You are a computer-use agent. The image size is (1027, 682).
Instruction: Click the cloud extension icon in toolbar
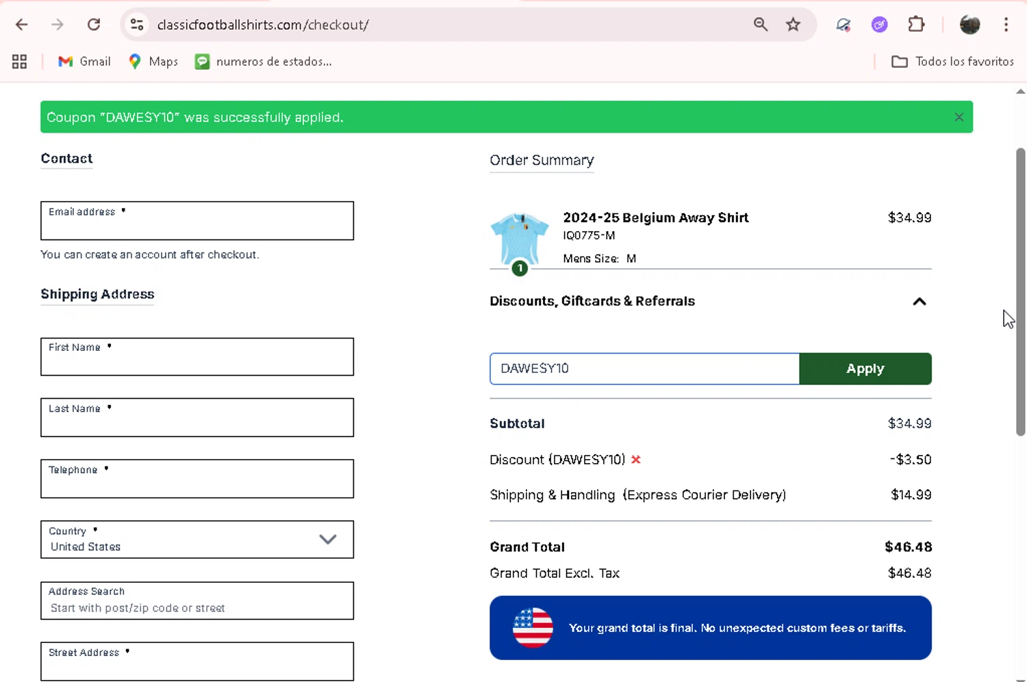click(844, 25)
